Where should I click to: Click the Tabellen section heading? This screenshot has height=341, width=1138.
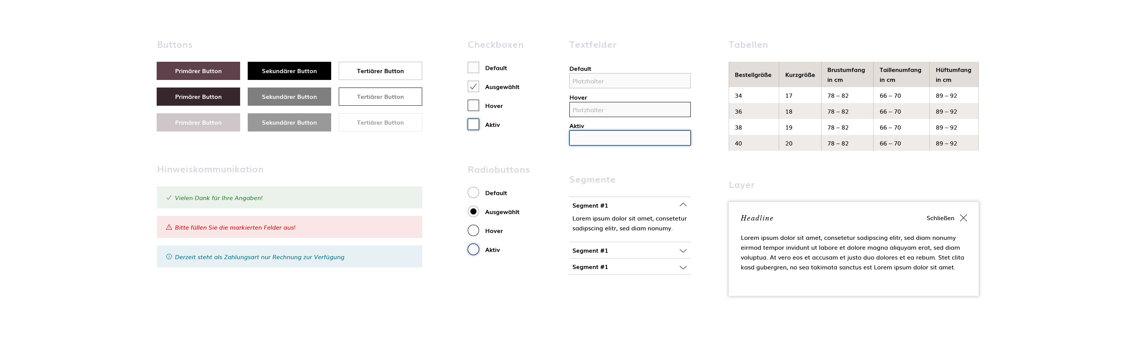tap(748, 45)
